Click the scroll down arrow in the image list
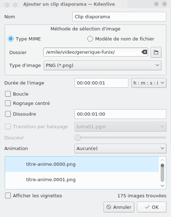Image resolution: width=171 pixels, height=217 pixels. pos(162,186)
